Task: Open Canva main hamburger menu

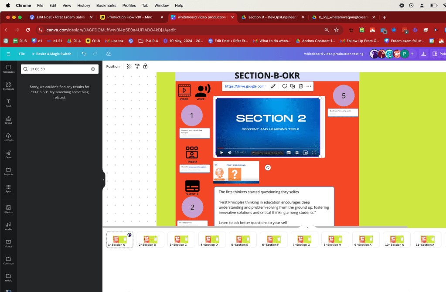Action: [x=8, y=54]
